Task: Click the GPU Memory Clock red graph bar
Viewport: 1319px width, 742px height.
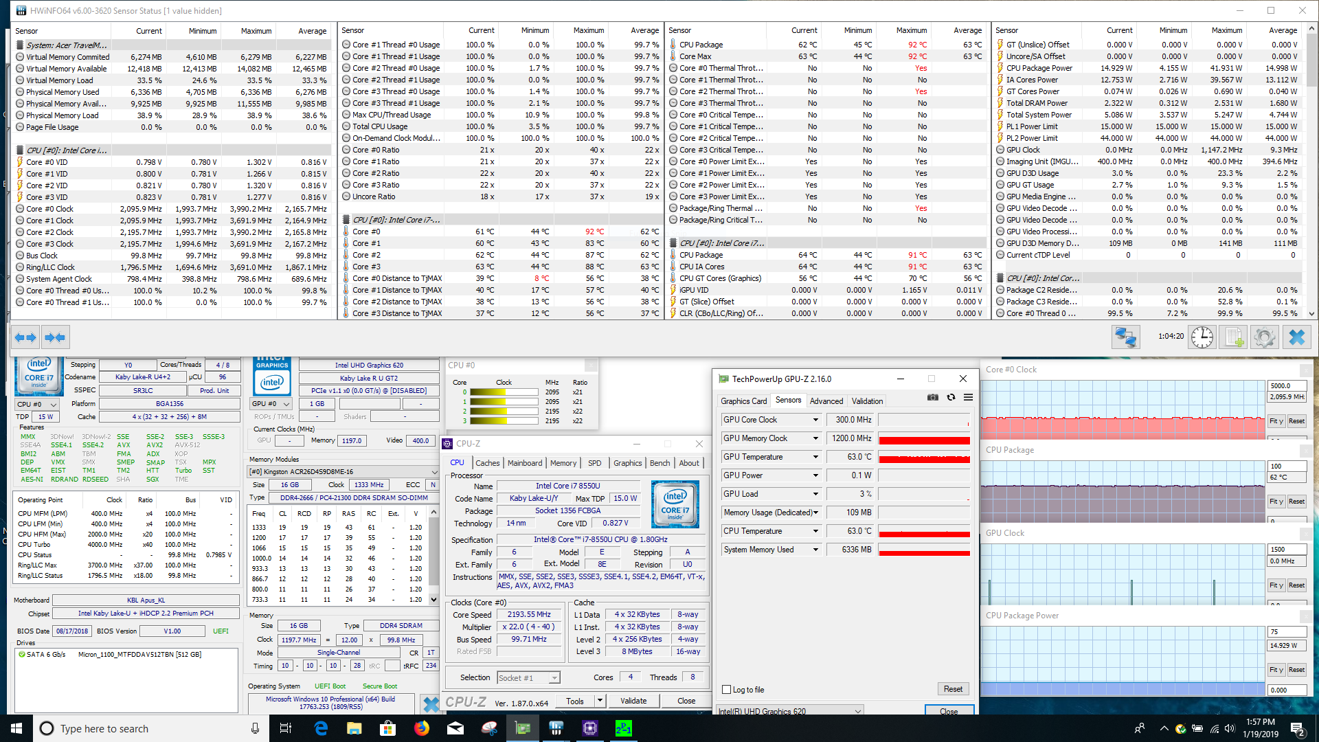Action: tap(924, 440)
